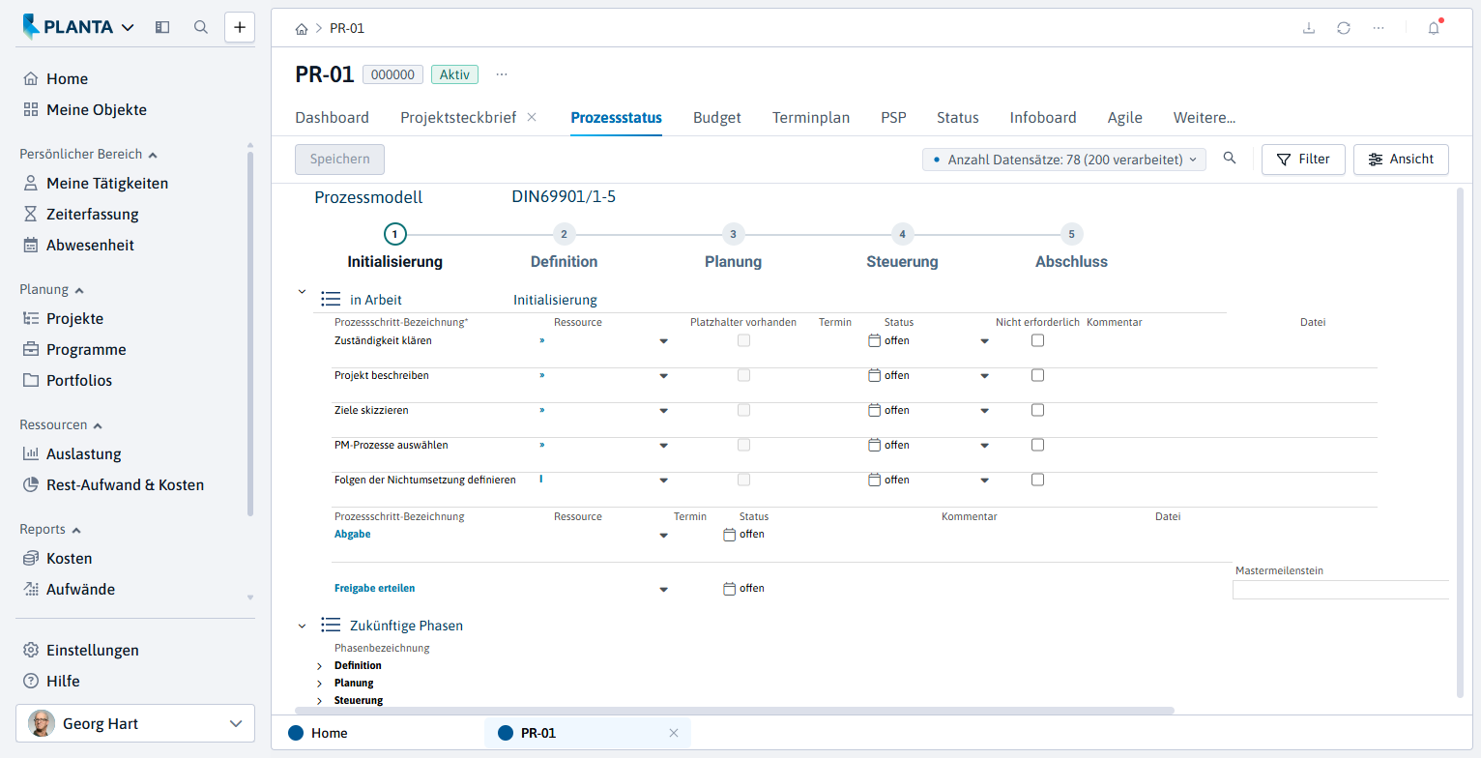Close the PR-01 bottom tab

pos(674,733)
